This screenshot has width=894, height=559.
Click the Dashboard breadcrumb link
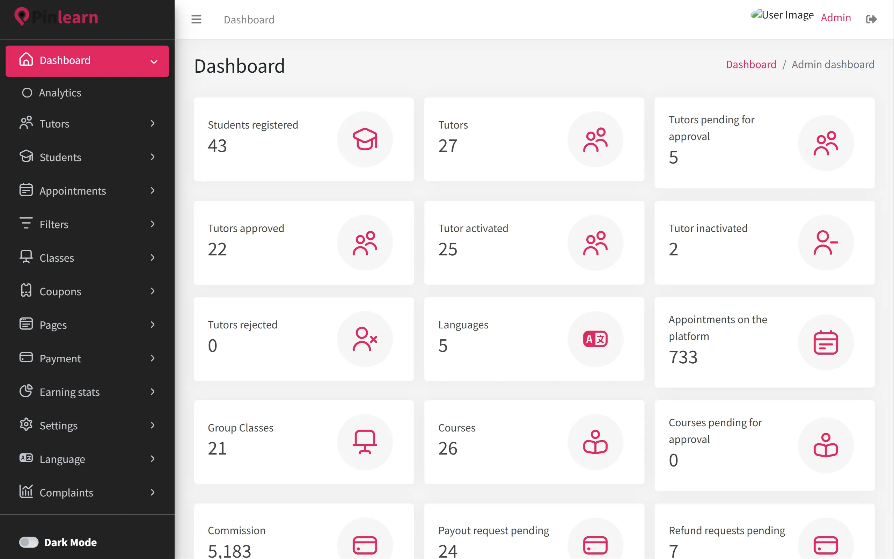pyautogui.click(x=751, y=64)
